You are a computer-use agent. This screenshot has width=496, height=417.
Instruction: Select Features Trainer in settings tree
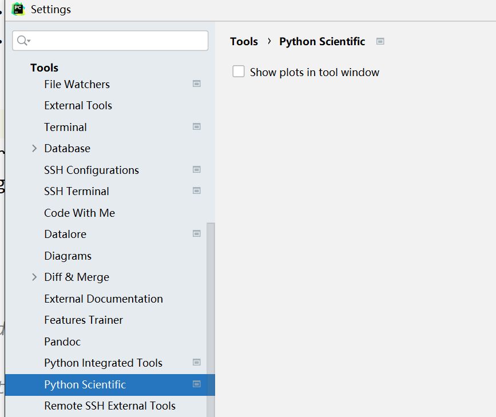(x=84, y=320)
